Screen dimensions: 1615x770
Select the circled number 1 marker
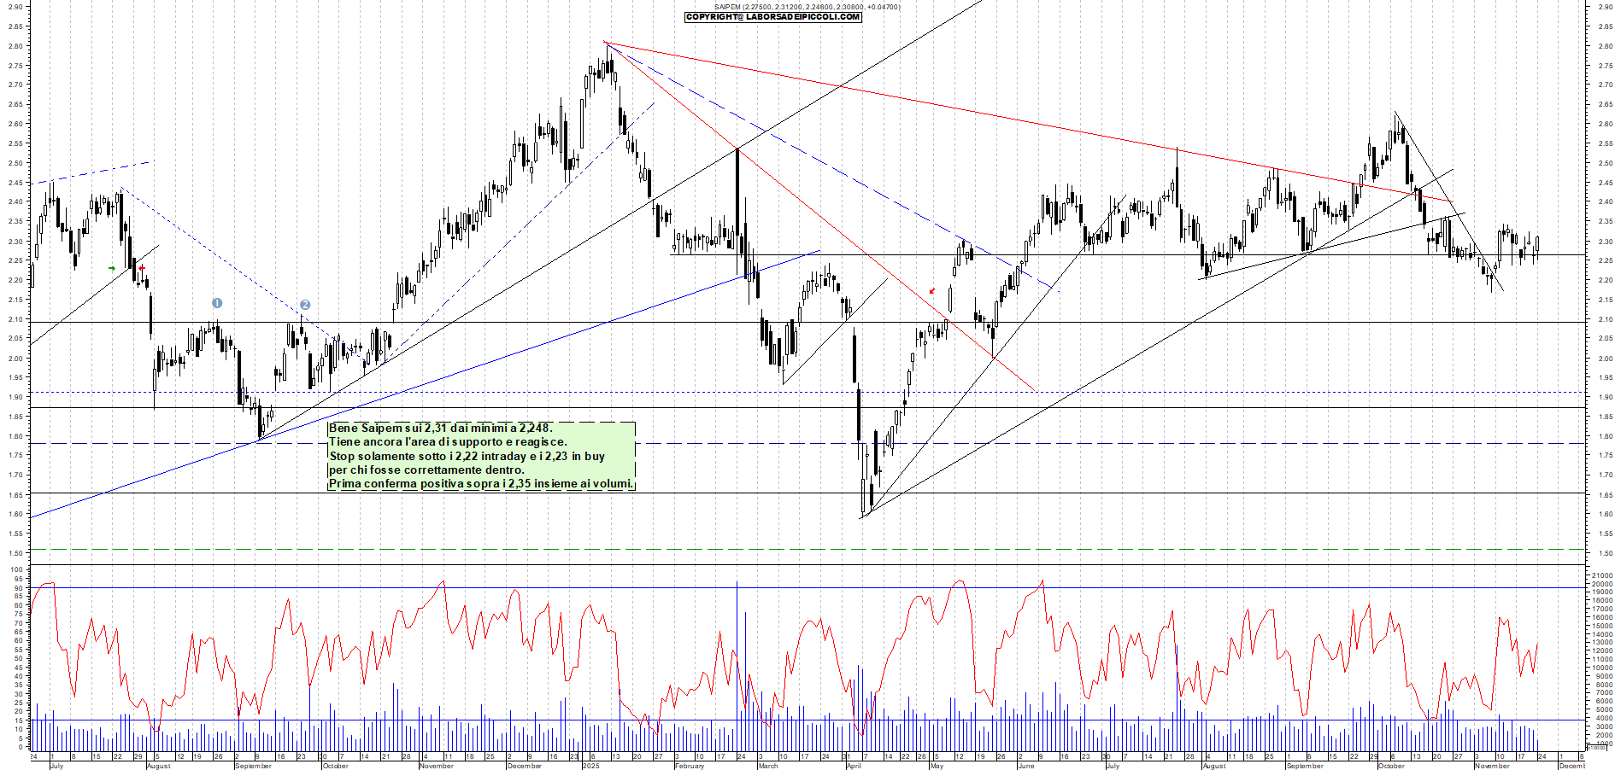point(217,305)
